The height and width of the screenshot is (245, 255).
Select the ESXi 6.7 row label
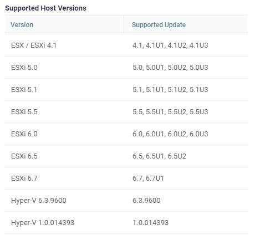[24, 178]
